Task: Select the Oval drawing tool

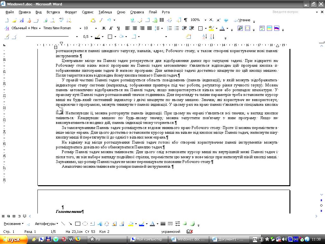Action: [x=85, y=224]
